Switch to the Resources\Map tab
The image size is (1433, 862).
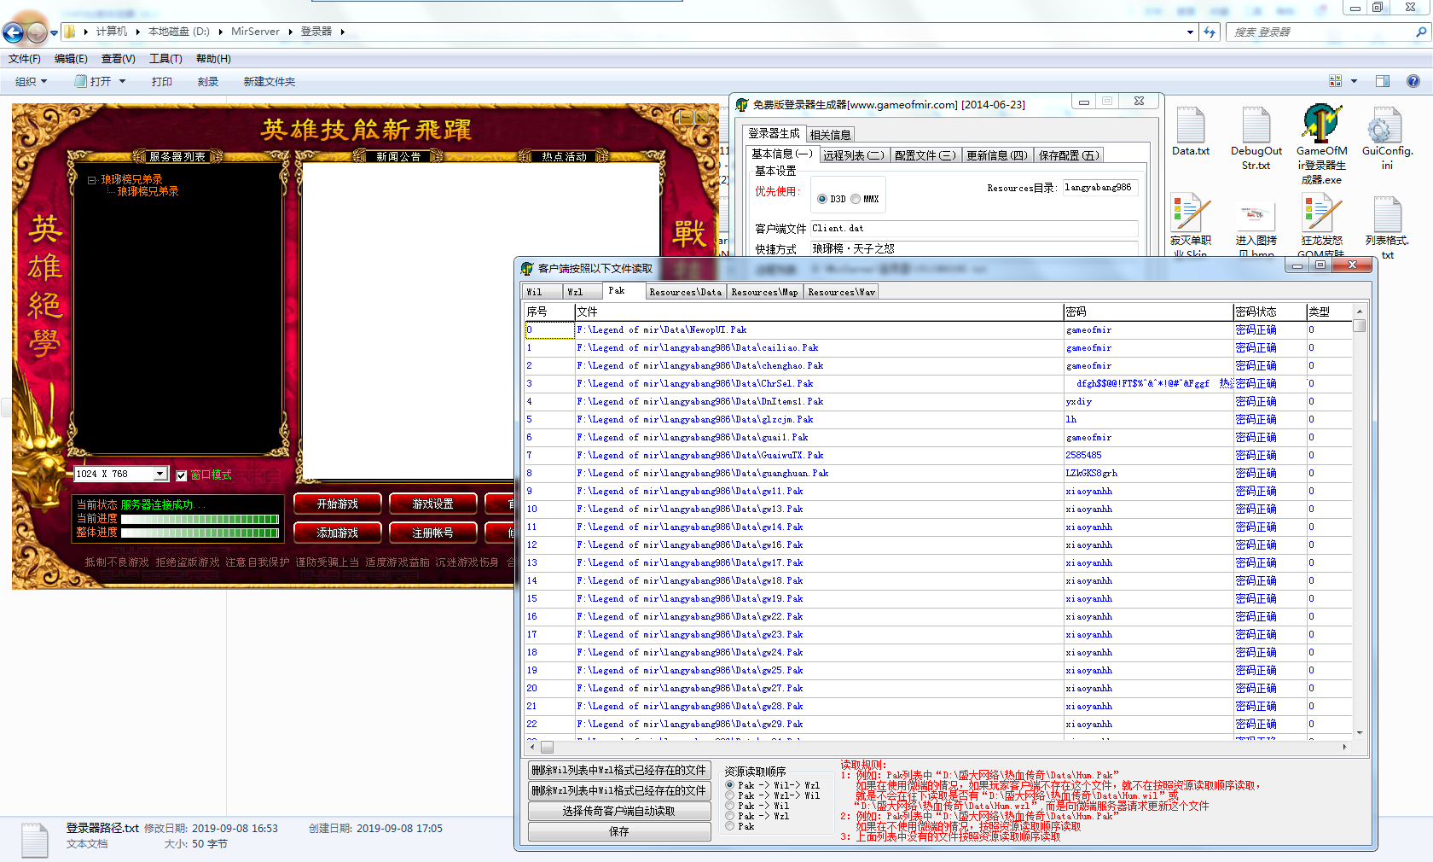(764, 292)
